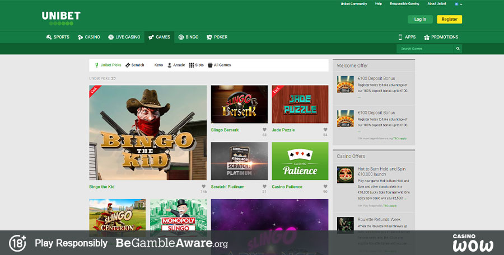Click the yellow Register button
Screen dimensions: 504x255
point(449,19)
